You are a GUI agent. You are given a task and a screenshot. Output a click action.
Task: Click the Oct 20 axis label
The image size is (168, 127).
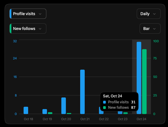tap(66, 119)
